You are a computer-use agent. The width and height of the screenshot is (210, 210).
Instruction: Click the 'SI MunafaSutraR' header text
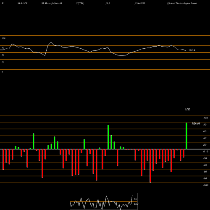point(52,3)
